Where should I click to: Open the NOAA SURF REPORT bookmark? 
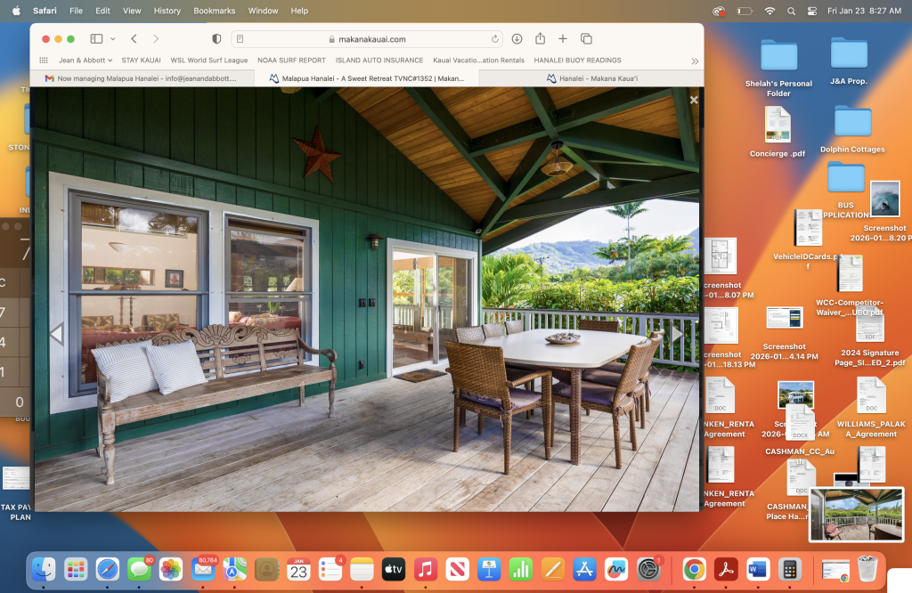pyautogui.click(x=291, y=61)
